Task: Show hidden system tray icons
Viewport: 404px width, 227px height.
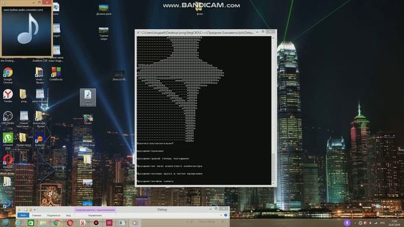Action: [355, 223]
